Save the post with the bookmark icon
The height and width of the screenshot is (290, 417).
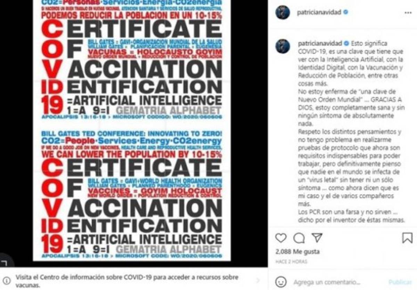(407, 238)
